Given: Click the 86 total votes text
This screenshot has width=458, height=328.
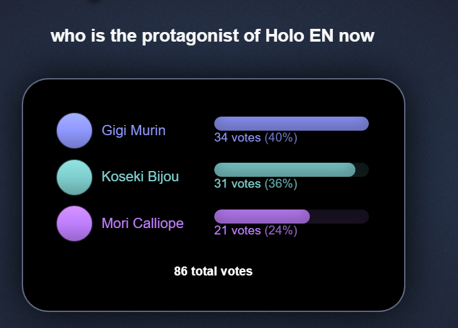Looking at the screenshot, I should coord(213,271).
